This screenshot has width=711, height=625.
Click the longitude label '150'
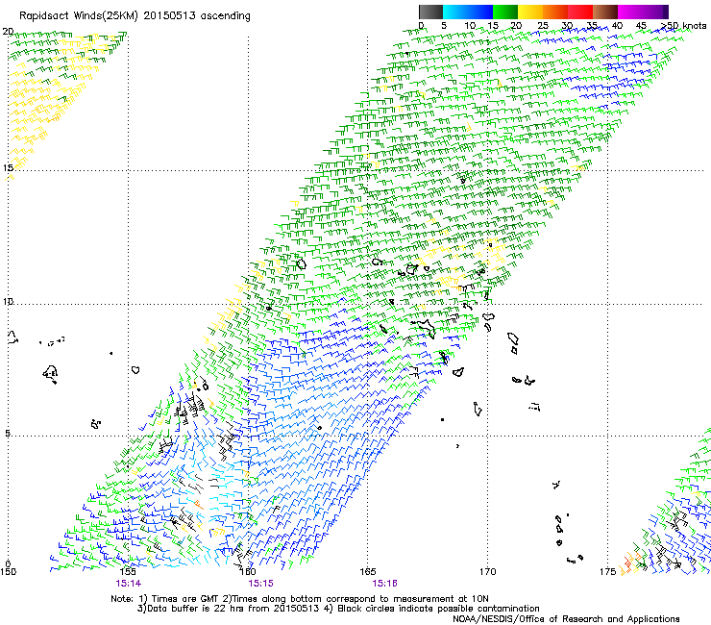pyautogui.click(x=8, y=571)
